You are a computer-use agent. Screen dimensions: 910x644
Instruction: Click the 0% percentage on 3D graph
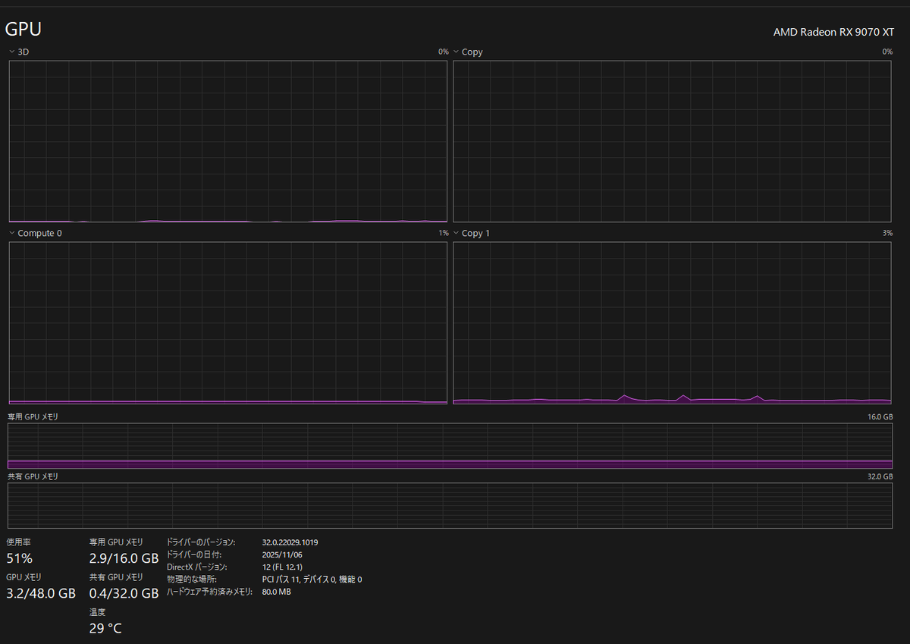point(444,52)
